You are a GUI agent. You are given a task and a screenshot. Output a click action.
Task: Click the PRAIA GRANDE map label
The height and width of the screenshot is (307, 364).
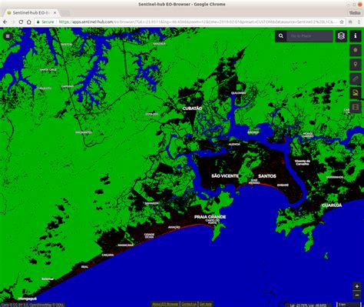[x=210, y=217]
